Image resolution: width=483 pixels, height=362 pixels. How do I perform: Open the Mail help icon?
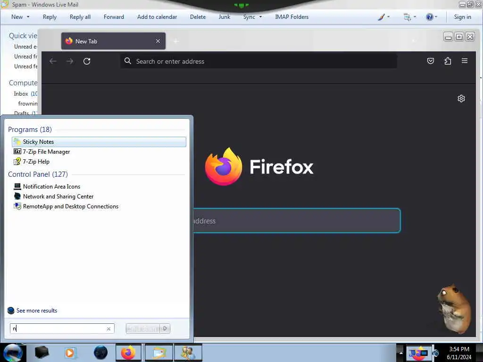tap(429, 17)
